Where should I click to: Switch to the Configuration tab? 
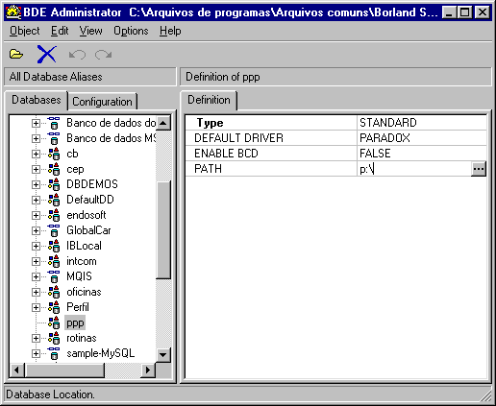click(x=102, y=102)
